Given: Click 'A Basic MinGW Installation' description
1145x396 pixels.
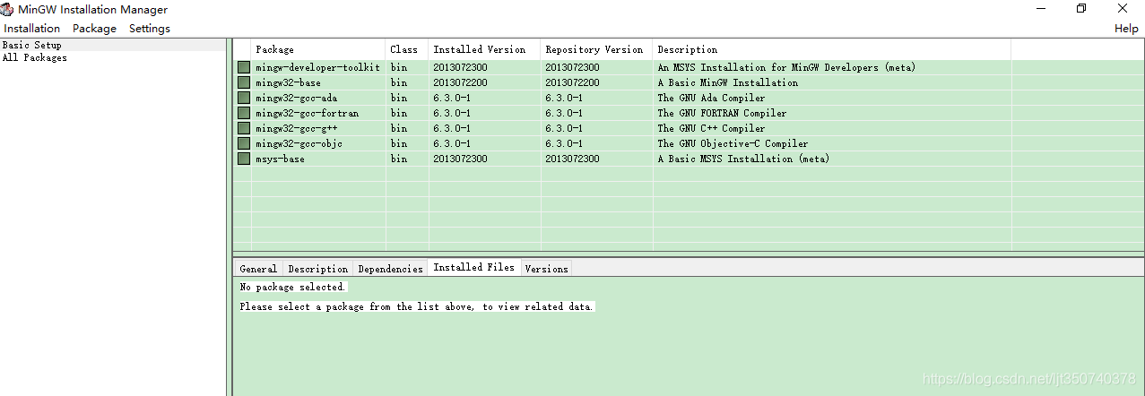Looking at the screenshot, I should 727,82.
